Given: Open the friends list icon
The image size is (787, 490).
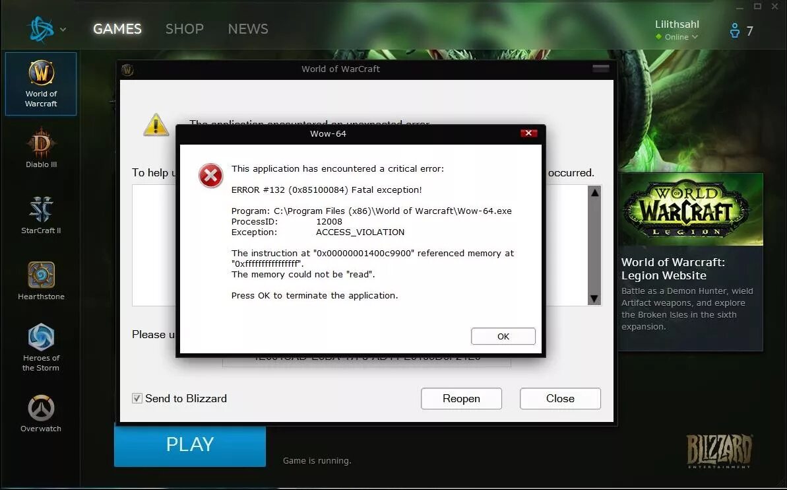Looking at the screenshot, I should pyautogui.click(x=734, y=30).
